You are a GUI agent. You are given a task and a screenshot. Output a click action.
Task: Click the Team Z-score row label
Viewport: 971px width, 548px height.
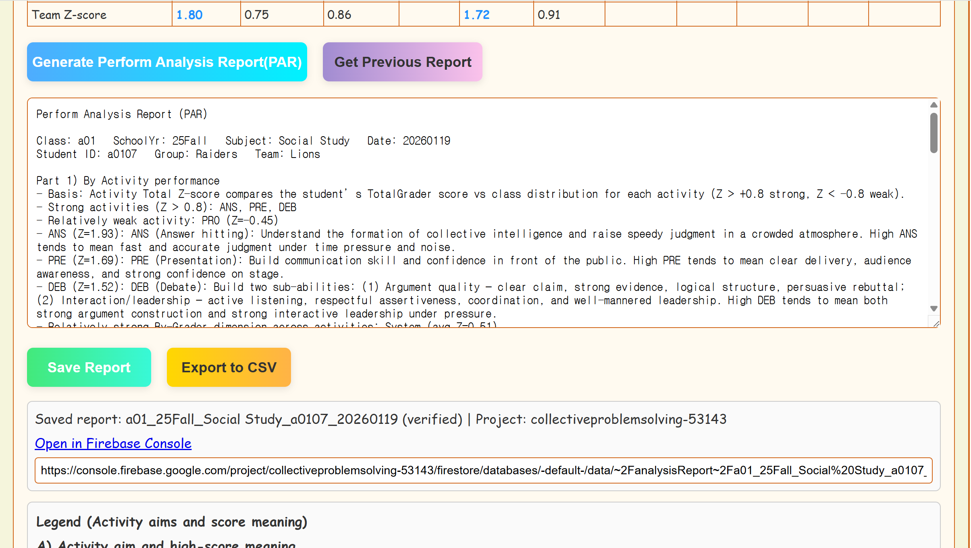69,15
